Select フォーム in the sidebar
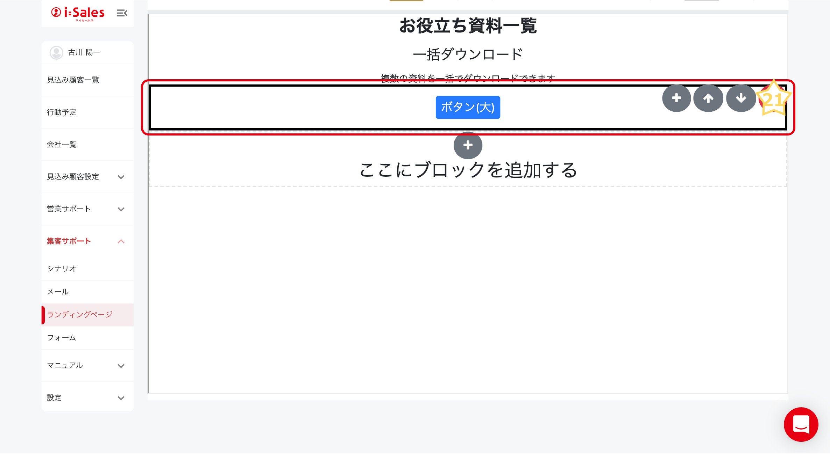 pyautogui.click(x=62, y=338)
